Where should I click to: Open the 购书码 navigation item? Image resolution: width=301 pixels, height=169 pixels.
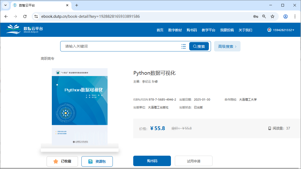point(192,30)
